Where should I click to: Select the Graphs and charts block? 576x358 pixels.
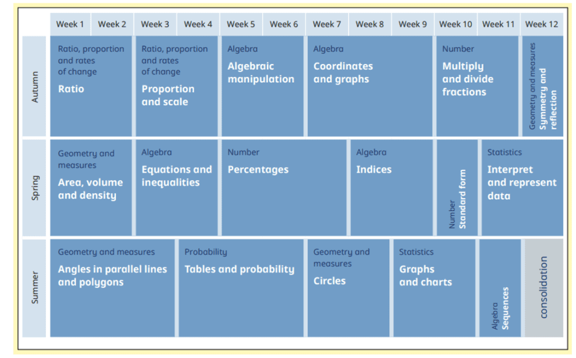coord(434,288)
